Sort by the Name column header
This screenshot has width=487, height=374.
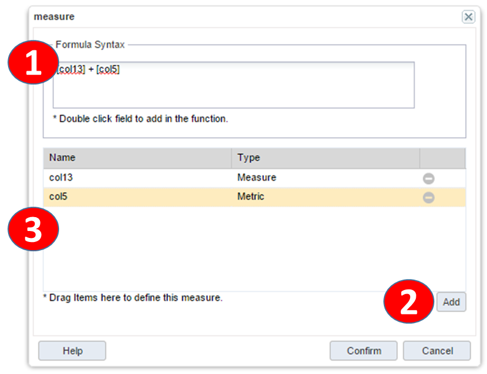coord(138,158)
